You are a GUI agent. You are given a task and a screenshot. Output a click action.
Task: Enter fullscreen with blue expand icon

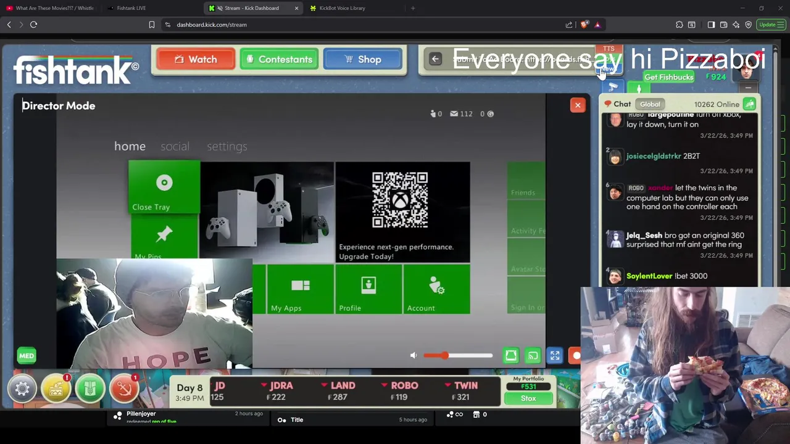(555, 356)
